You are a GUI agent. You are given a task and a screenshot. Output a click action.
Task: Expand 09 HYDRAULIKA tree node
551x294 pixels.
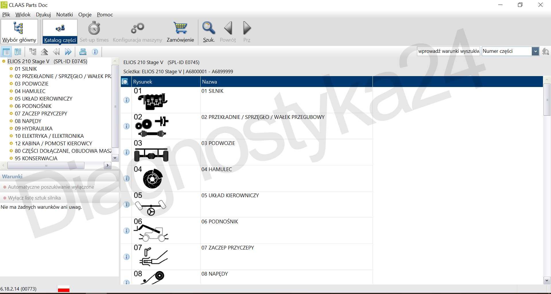point(11,128)
